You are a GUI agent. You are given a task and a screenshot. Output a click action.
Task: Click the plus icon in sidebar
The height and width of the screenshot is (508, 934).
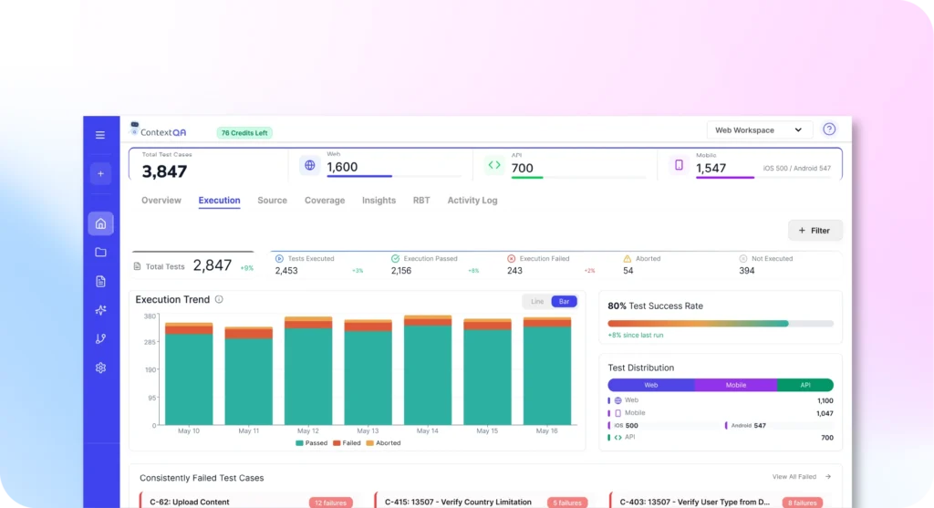pyautogui.click(x=100, y=173)
